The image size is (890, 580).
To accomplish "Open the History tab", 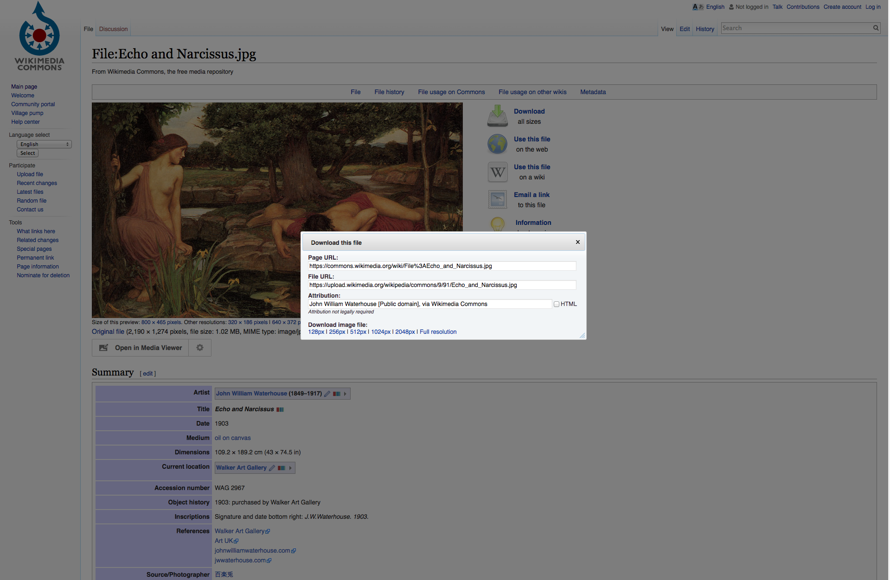I will [705, 29].
